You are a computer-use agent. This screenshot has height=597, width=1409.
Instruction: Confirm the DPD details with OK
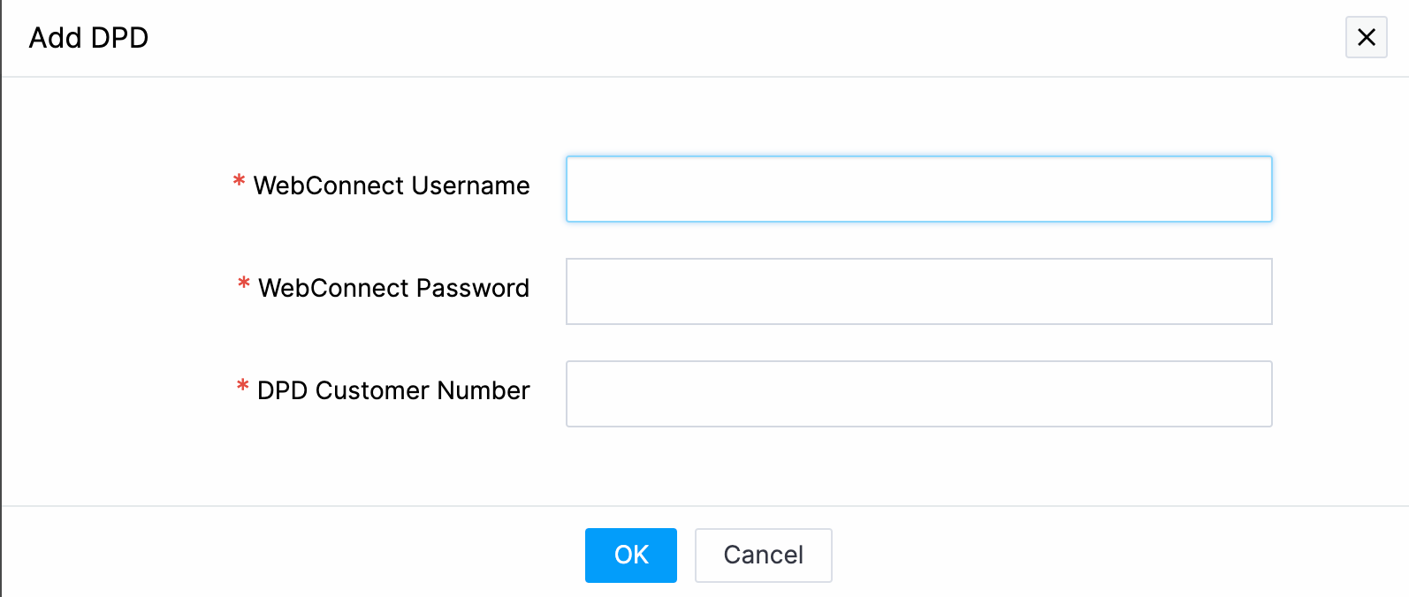click(630, 555)
